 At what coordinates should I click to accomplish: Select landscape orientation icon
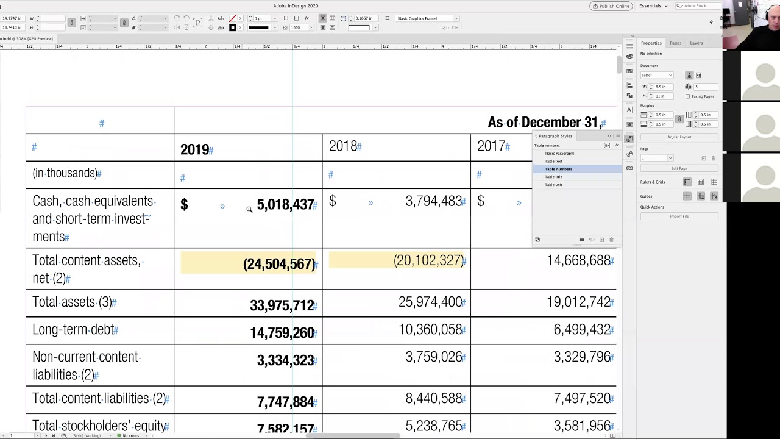(698, 75)
